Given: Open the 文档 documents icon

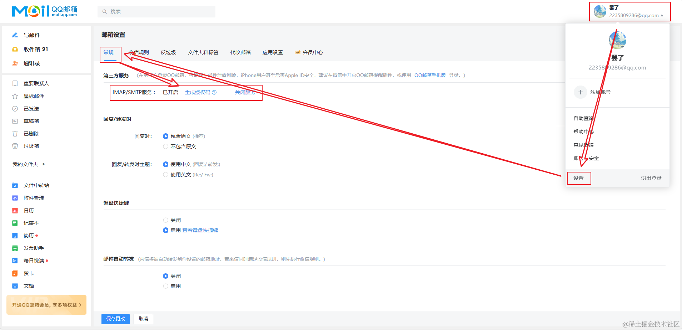Looking at the screenshot, I should (x=15, y=285).
